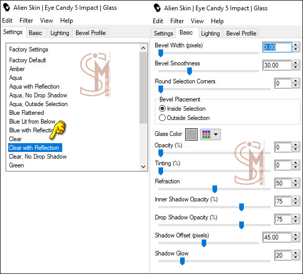
Task: Select the Green preset
Action: [x=16, y=165]
